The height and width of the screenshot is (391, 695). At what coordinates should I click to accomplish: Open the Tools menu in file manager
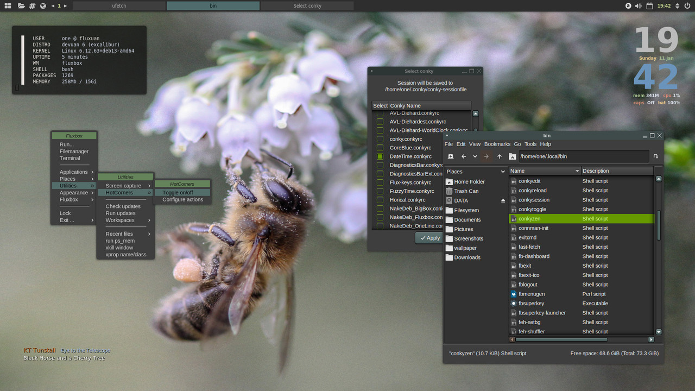pos(530,144)
